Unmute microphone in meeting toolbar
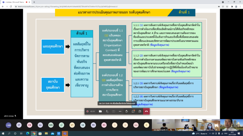The width and height of the screenshot is (243, 136). pyautogui.click(x=107, y=111)
